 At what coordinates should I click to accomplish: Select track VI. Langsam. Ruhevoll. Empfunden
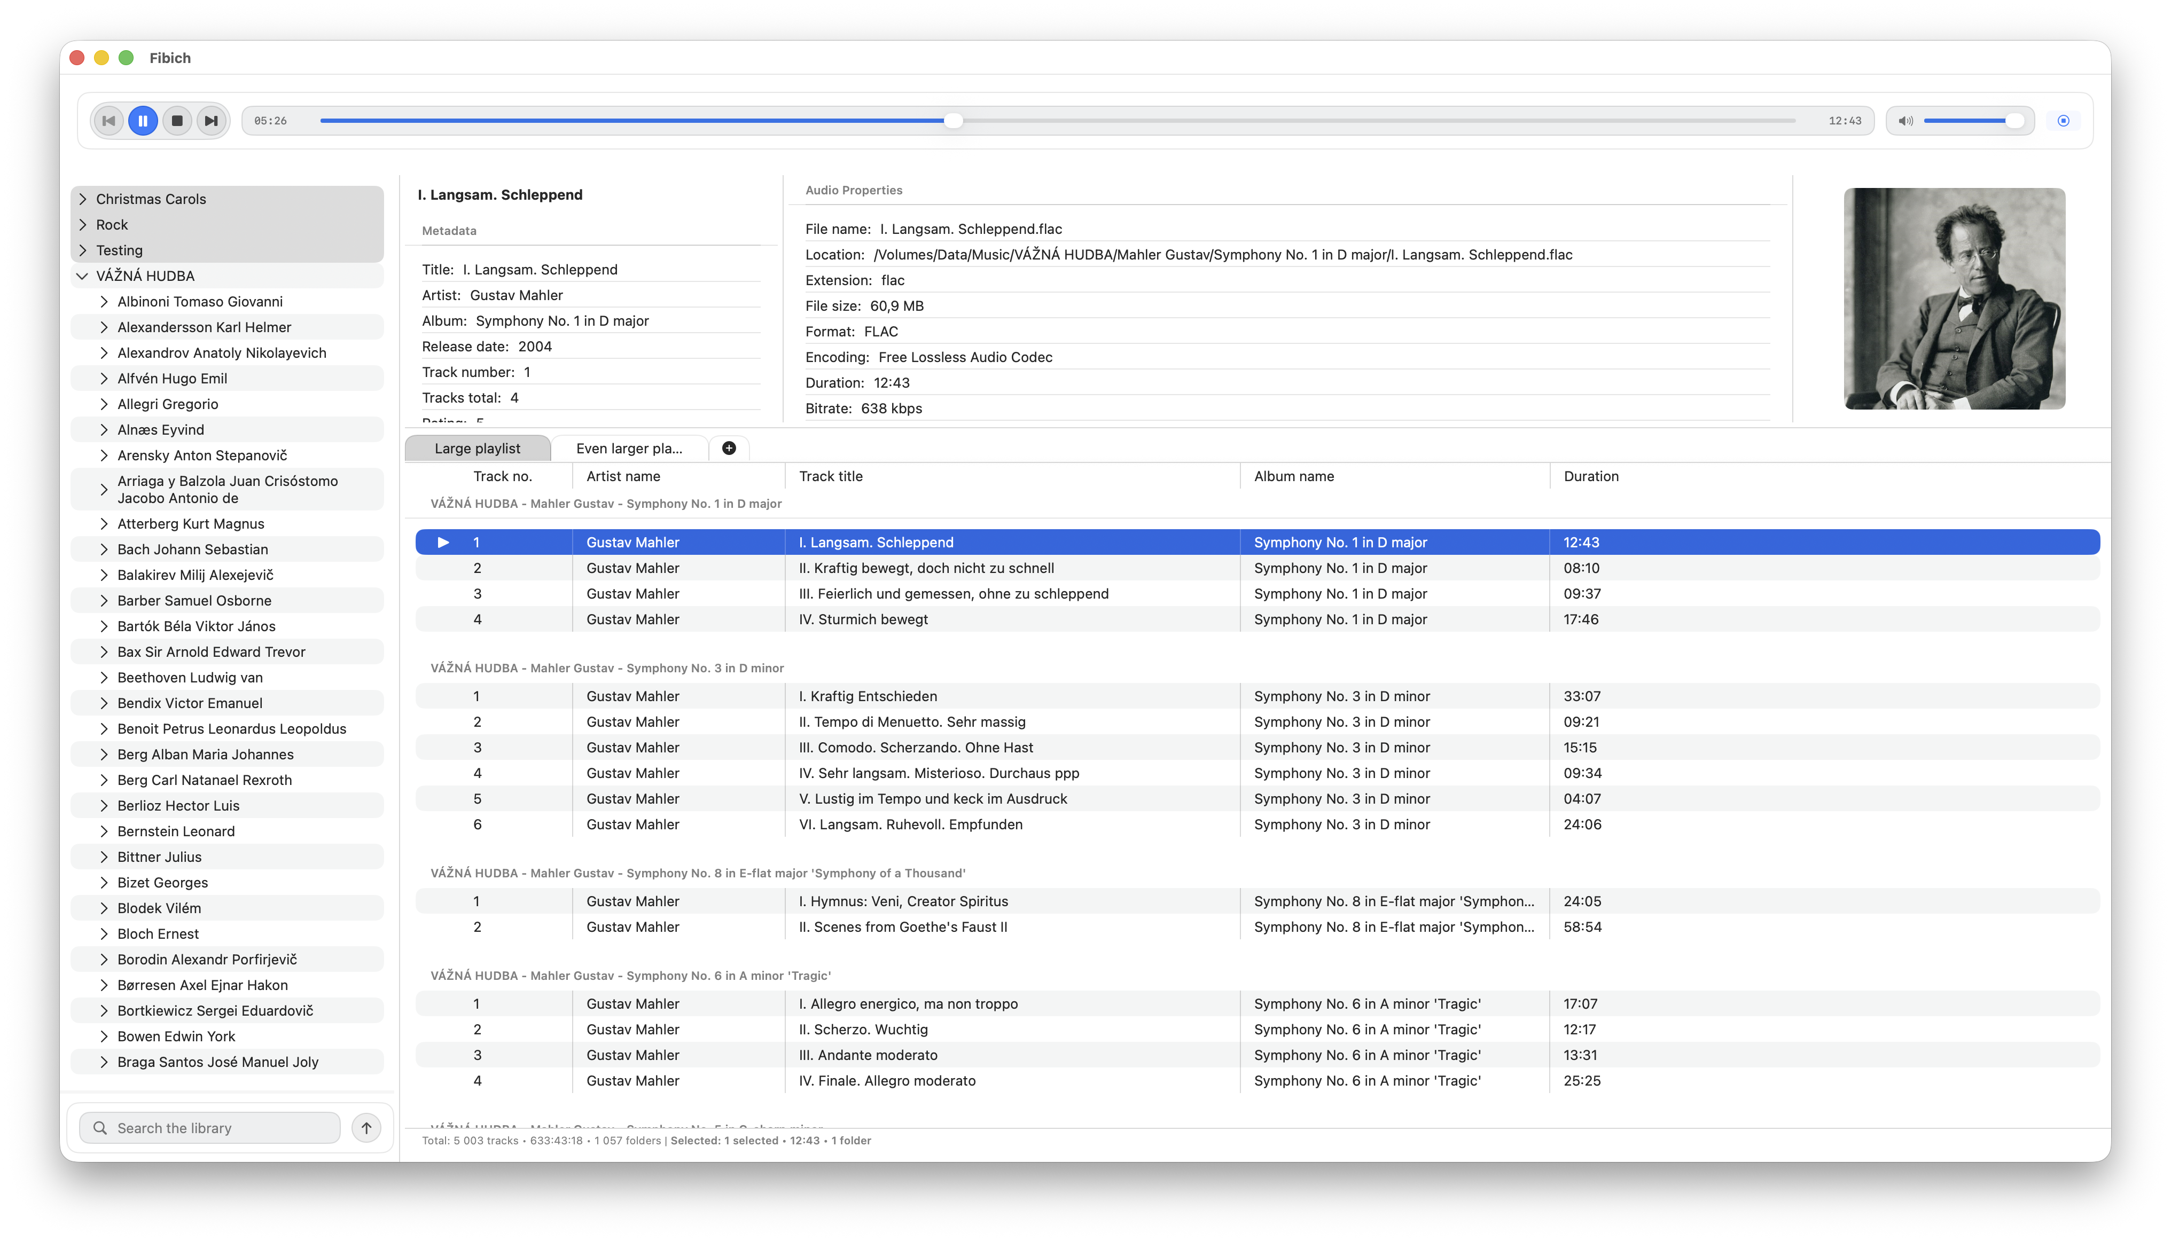pos(1257,824)
